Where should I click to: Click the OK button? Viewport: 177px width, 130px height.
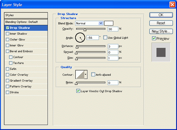point(161,15)
